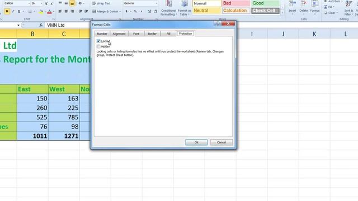Screen dimensions: 358x201
Task: Open the Fill dropdown in Editing group
Action: pos(329,7)
